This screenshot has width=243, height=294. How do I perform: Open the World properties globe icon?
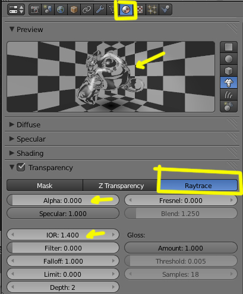click(x=61, y=10)
